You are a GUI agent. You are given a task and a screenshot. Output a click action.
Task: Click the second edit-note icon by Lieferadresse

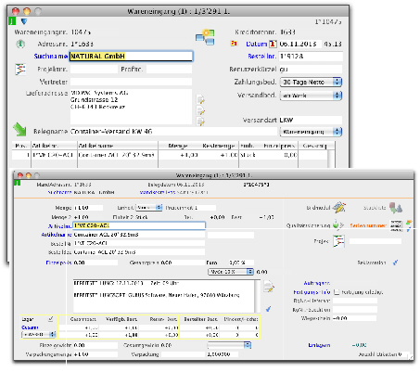click(x=201, y=110)
